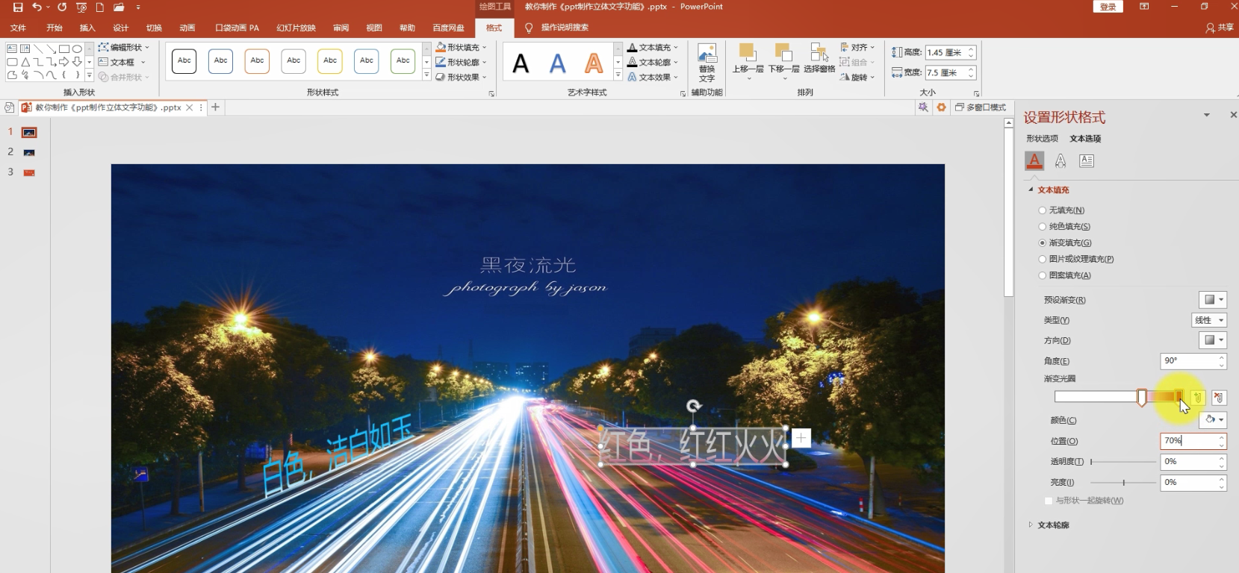Select the 图片或纹理填充 radio button
1239x573 pixels.
(1043, 260)
